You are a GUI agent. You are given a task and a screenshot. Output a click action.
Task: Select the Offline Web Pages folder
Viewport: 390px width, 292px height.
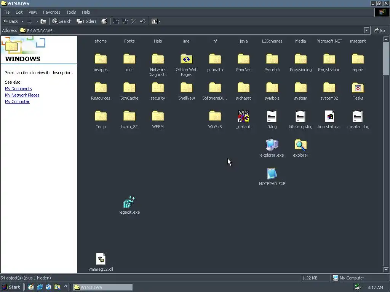tap(186, 59)
